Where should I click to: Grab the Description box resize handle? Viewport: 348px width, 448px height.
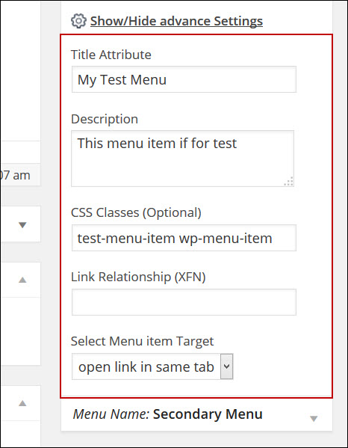tap(289, 182)
